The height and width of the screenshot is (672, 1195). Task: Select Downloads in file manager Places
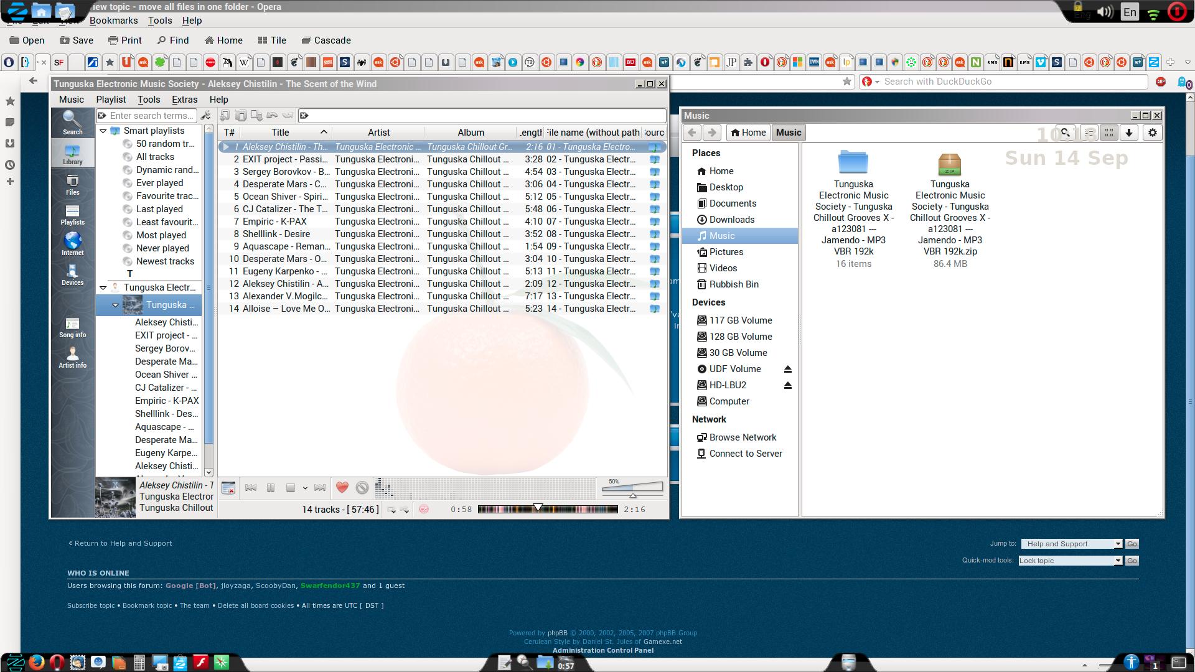(731, 220)
